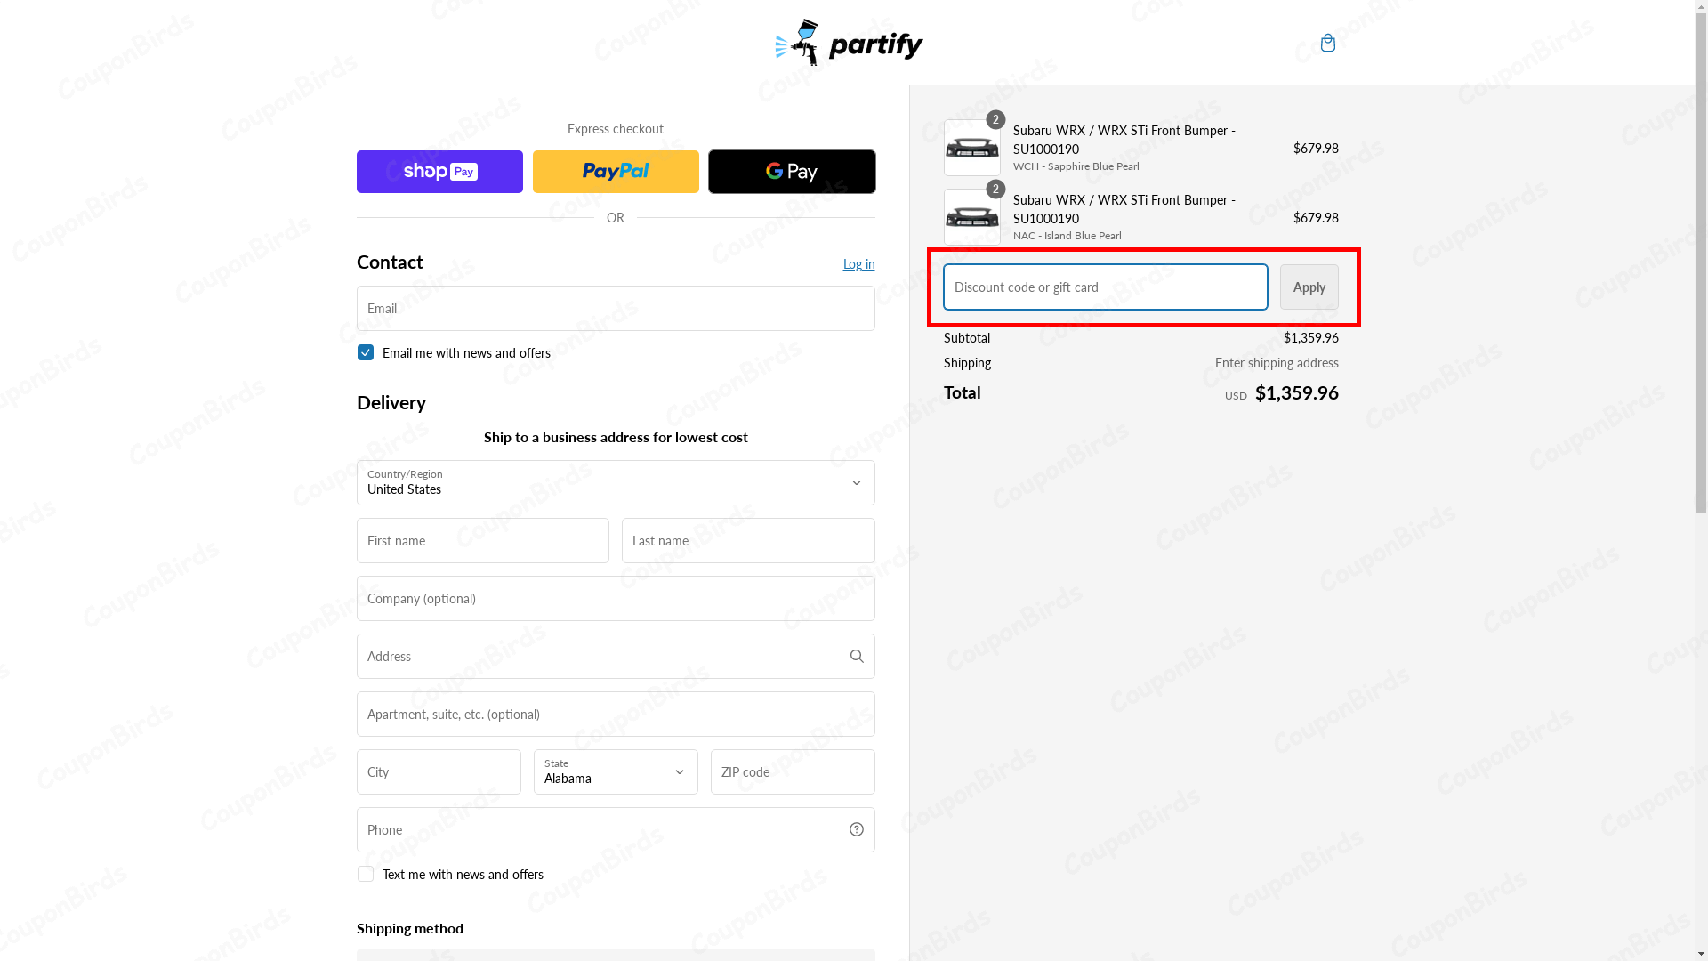Open the cart bag icon
Image resolution: width=1708 pixels, height=961 pixels.
click(1327, 43)
